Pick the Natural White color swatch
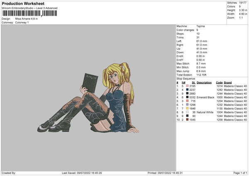Image resolution: width=249 pixels, height=176 pixels. [187, 112]
